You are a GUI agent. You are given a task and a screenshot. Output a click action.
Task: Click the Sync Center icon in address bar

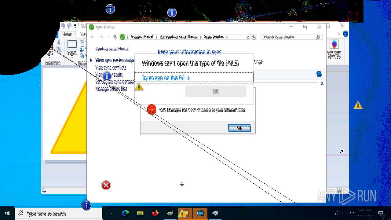pos(122,37)
